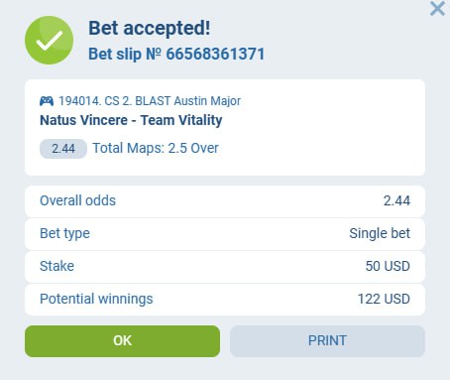Click the Single bet value
The width and height of the screenshot is (450, 380).
point(380,233)
